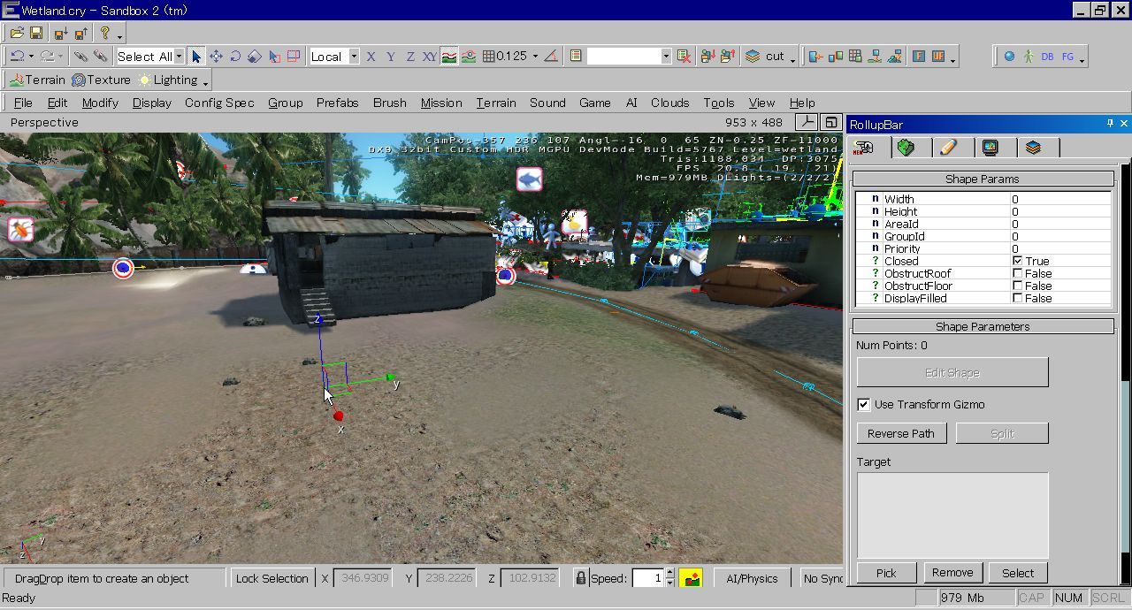Click the link objects chain icon

pos(80,56)
